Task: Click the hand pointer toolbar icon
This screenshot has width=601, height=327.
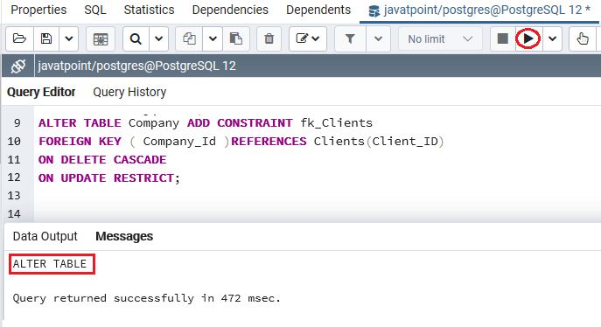Action: pyautogui.click(x=583, y=38)
